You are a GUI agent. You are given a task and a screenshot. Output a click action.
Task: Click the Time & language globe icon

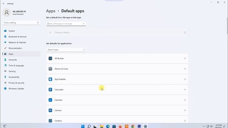[x=5, y=65]
